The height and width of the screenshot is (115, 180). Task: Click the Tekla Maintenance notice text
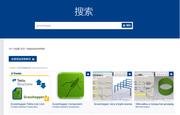28,68
